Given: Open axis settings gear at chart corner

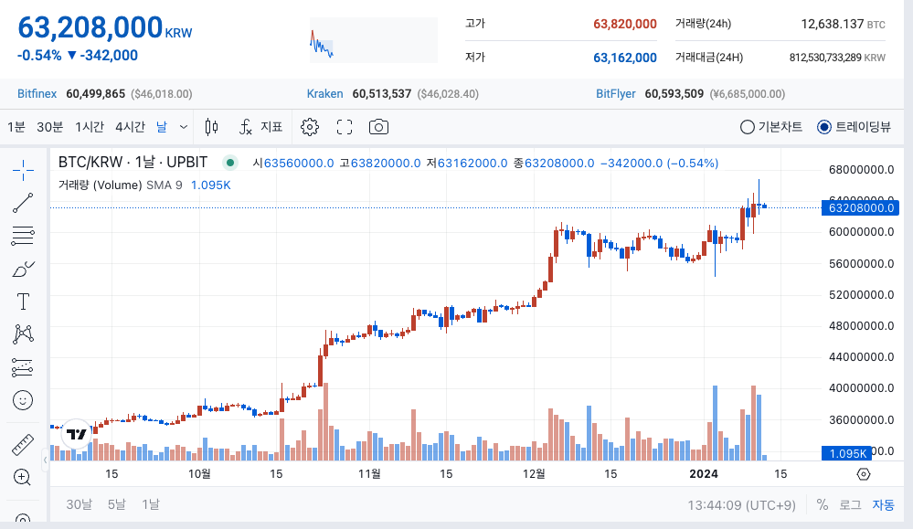Looking at the screenshot, I should coord(864,474).
